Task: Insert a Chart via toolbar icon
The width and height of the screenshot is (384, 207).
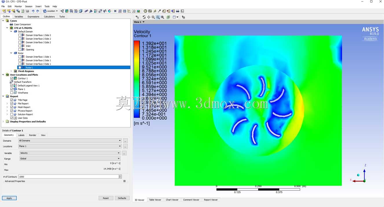Action: [x=129, y=11]
